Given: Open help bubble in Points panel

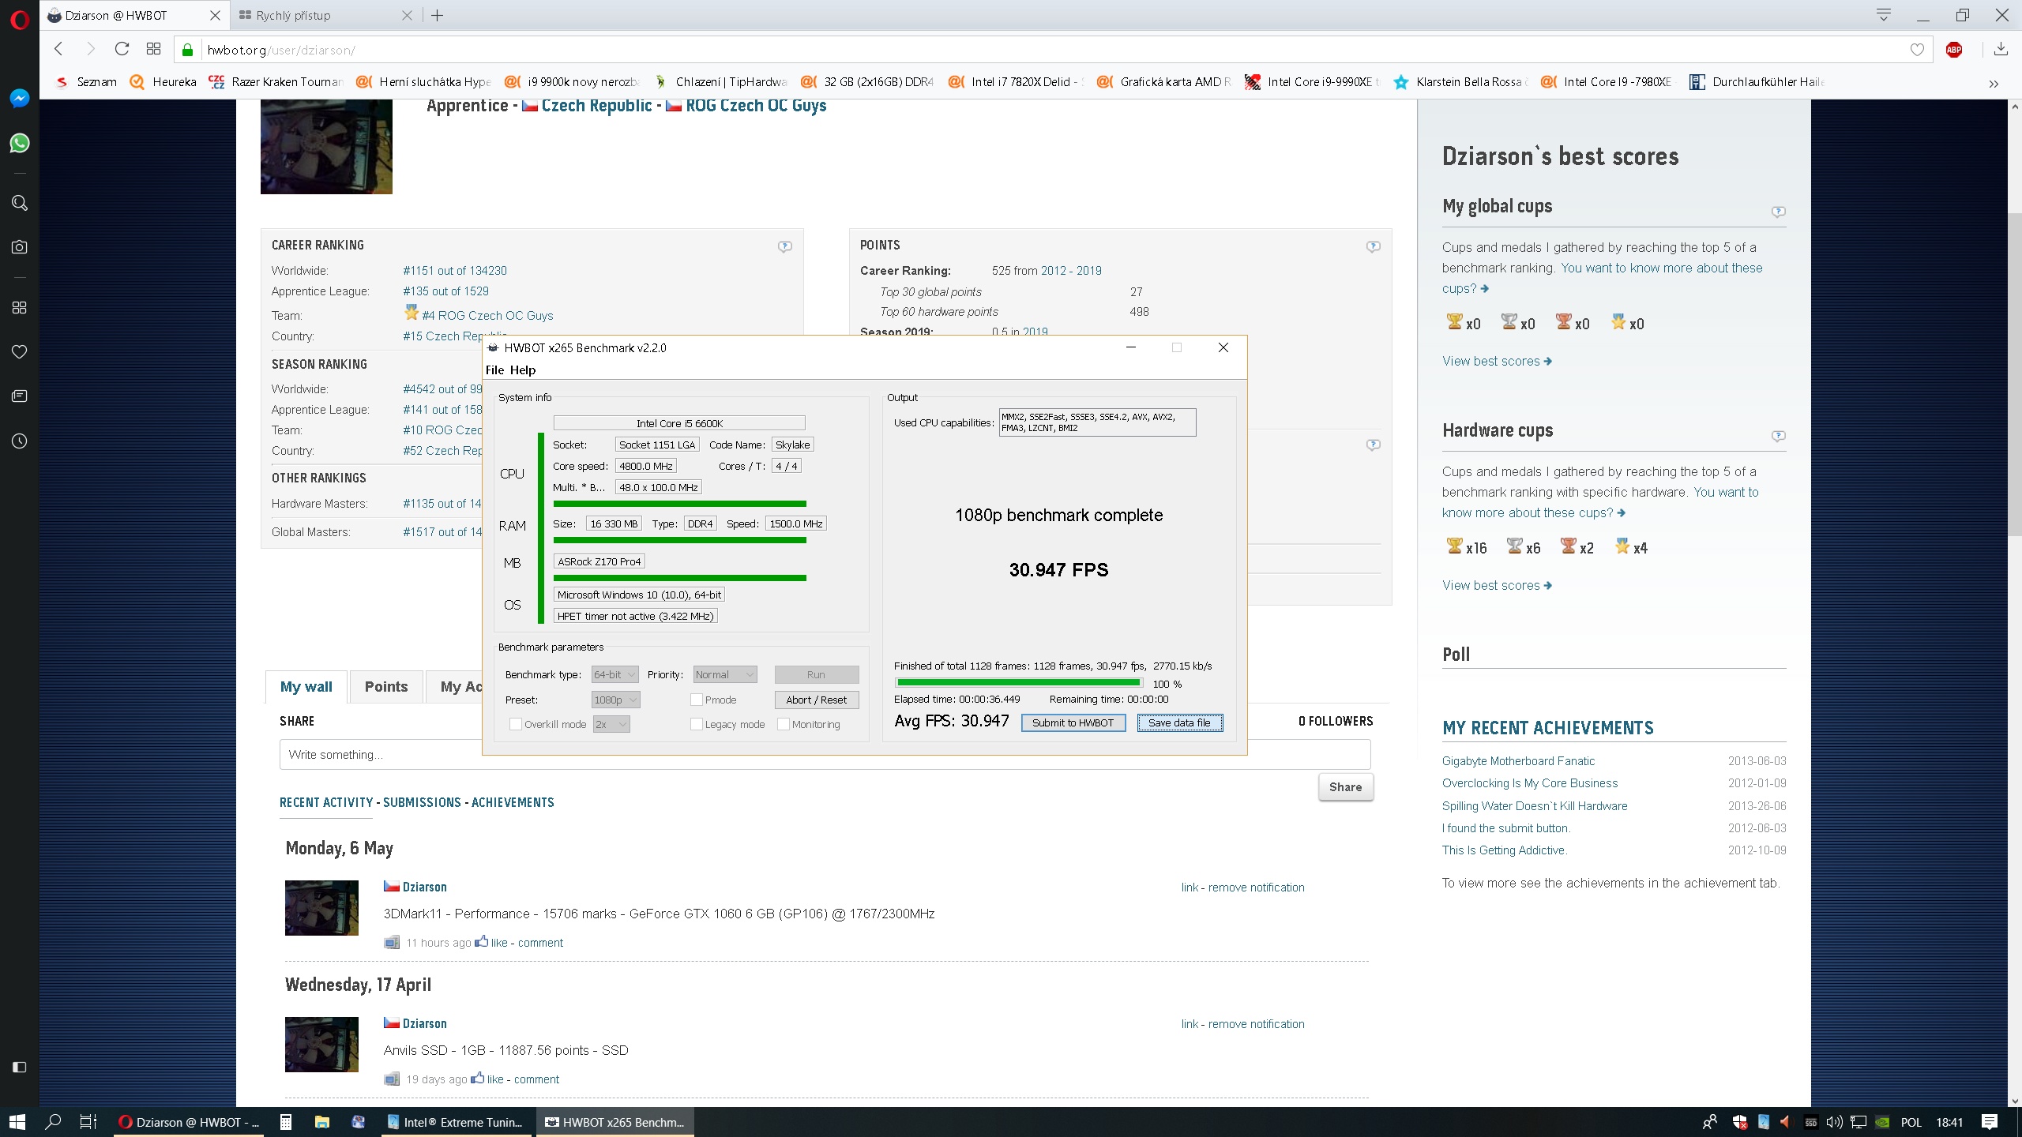Looking at the screenshot, I should coord(1374,246).
